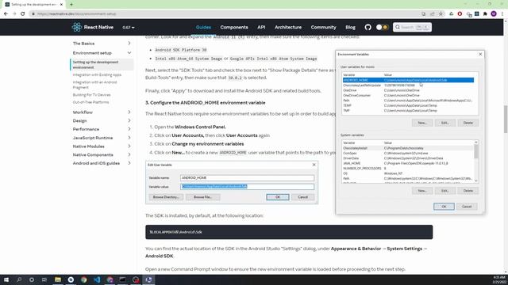Open the purple profile avatar
Image resolution: width=508 pixels, height=285 pixels.
coord(494,14)
